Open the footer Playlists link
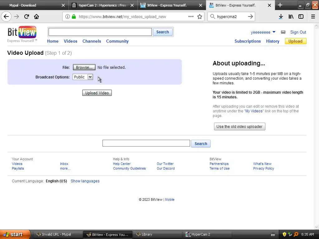The image size is (319, 239). point(18,168)
